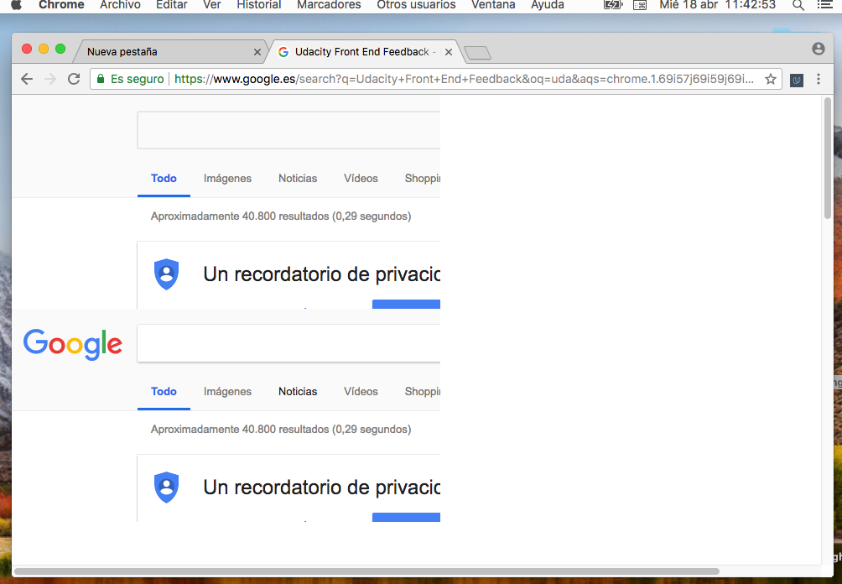The width and height of the screenshot is (842, 584).
Task: Select the upper Shopping search tab
Action: point(422,179)
